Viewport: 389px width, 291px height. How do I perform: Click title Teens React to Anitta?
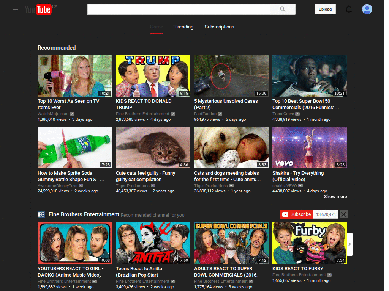[x=139, y=272]
